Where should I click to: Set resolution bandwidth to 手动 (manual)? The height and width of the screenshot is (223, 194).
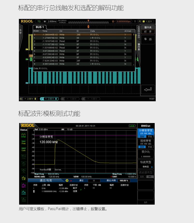pos(150,136)
